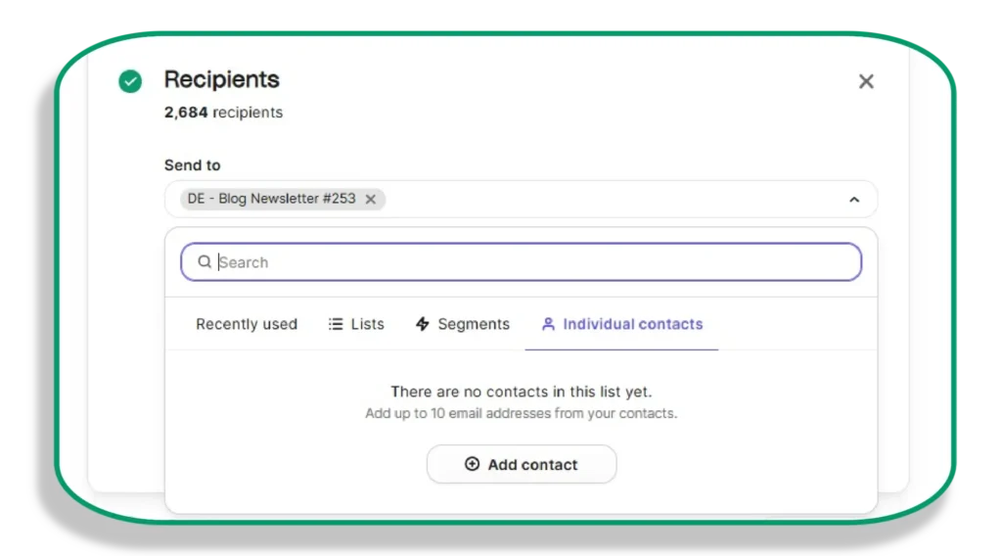The width and height of the screenshot is (1002, 556).
Task: Switch to the Recently used tab
Action: click(247, 324)
